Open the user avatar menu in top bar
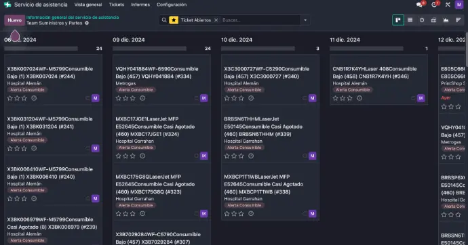 [x=459, y=5]
